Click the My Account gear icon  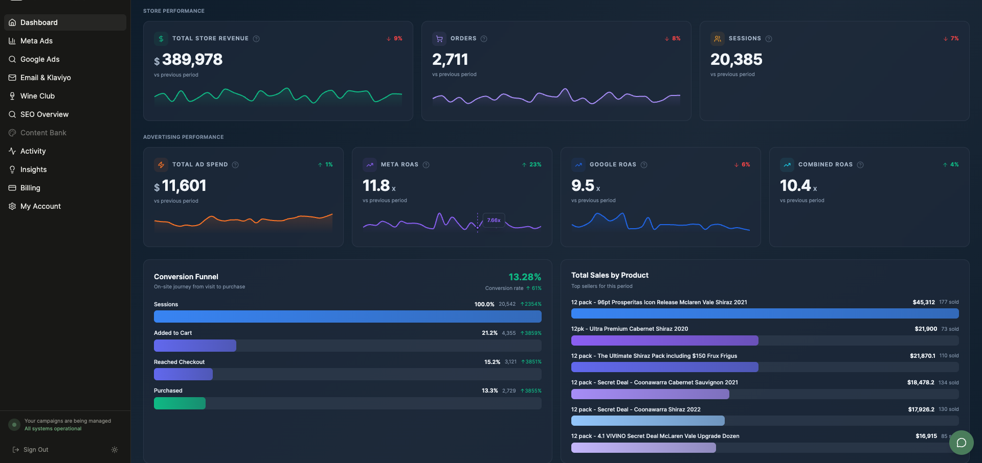[12, 206]
